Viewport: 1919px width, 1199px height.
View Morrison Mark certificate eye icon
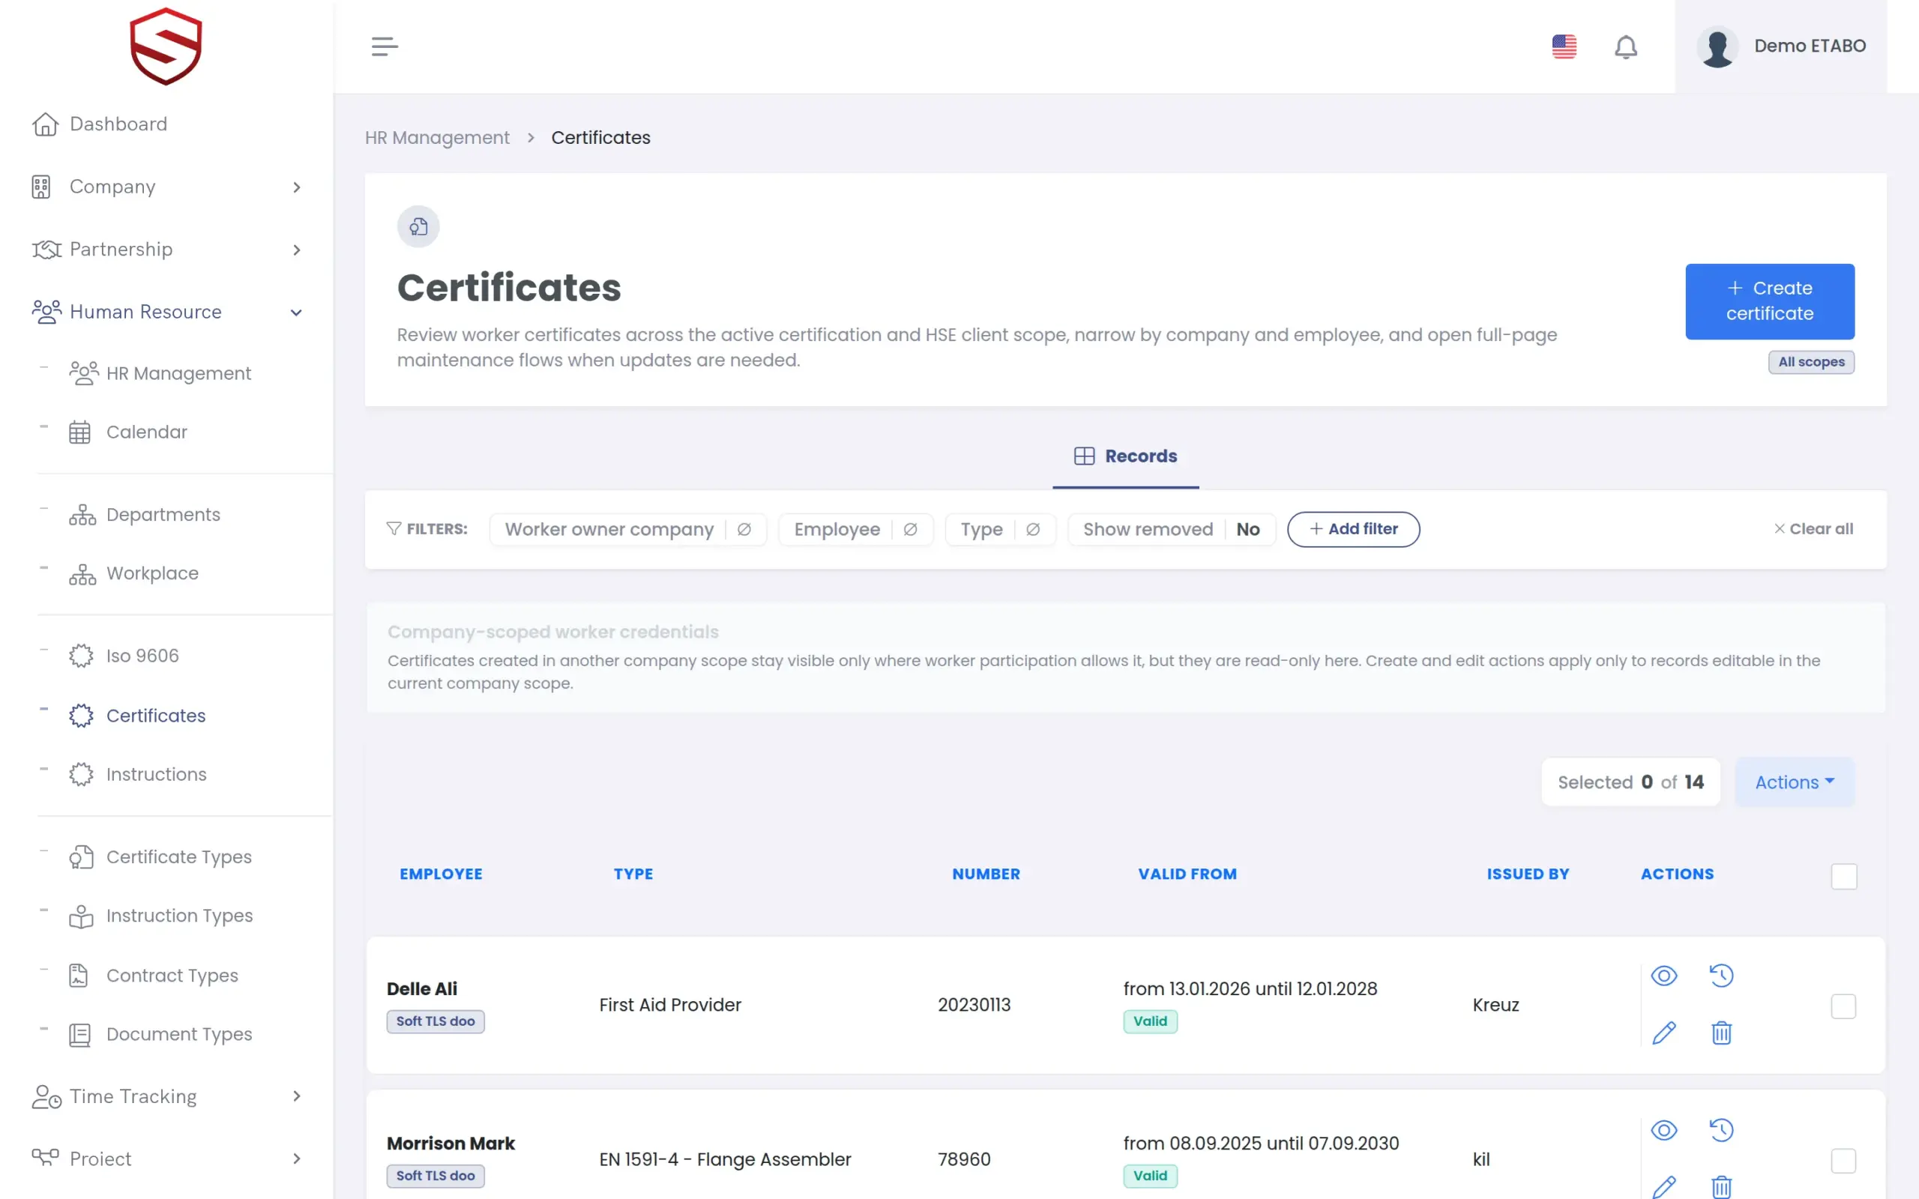tap(1663, 1130)
